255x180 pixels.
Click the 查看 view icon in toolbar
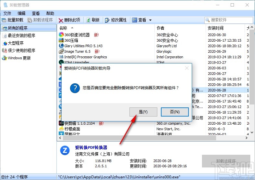tap(135, 20)
